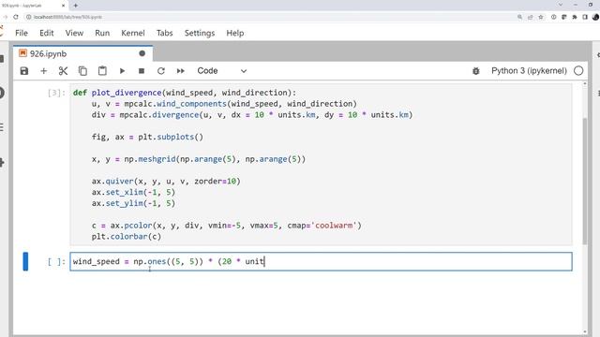Click the ax.pcolor coolwarm line
Screen dimensions: 600x337
227,226
